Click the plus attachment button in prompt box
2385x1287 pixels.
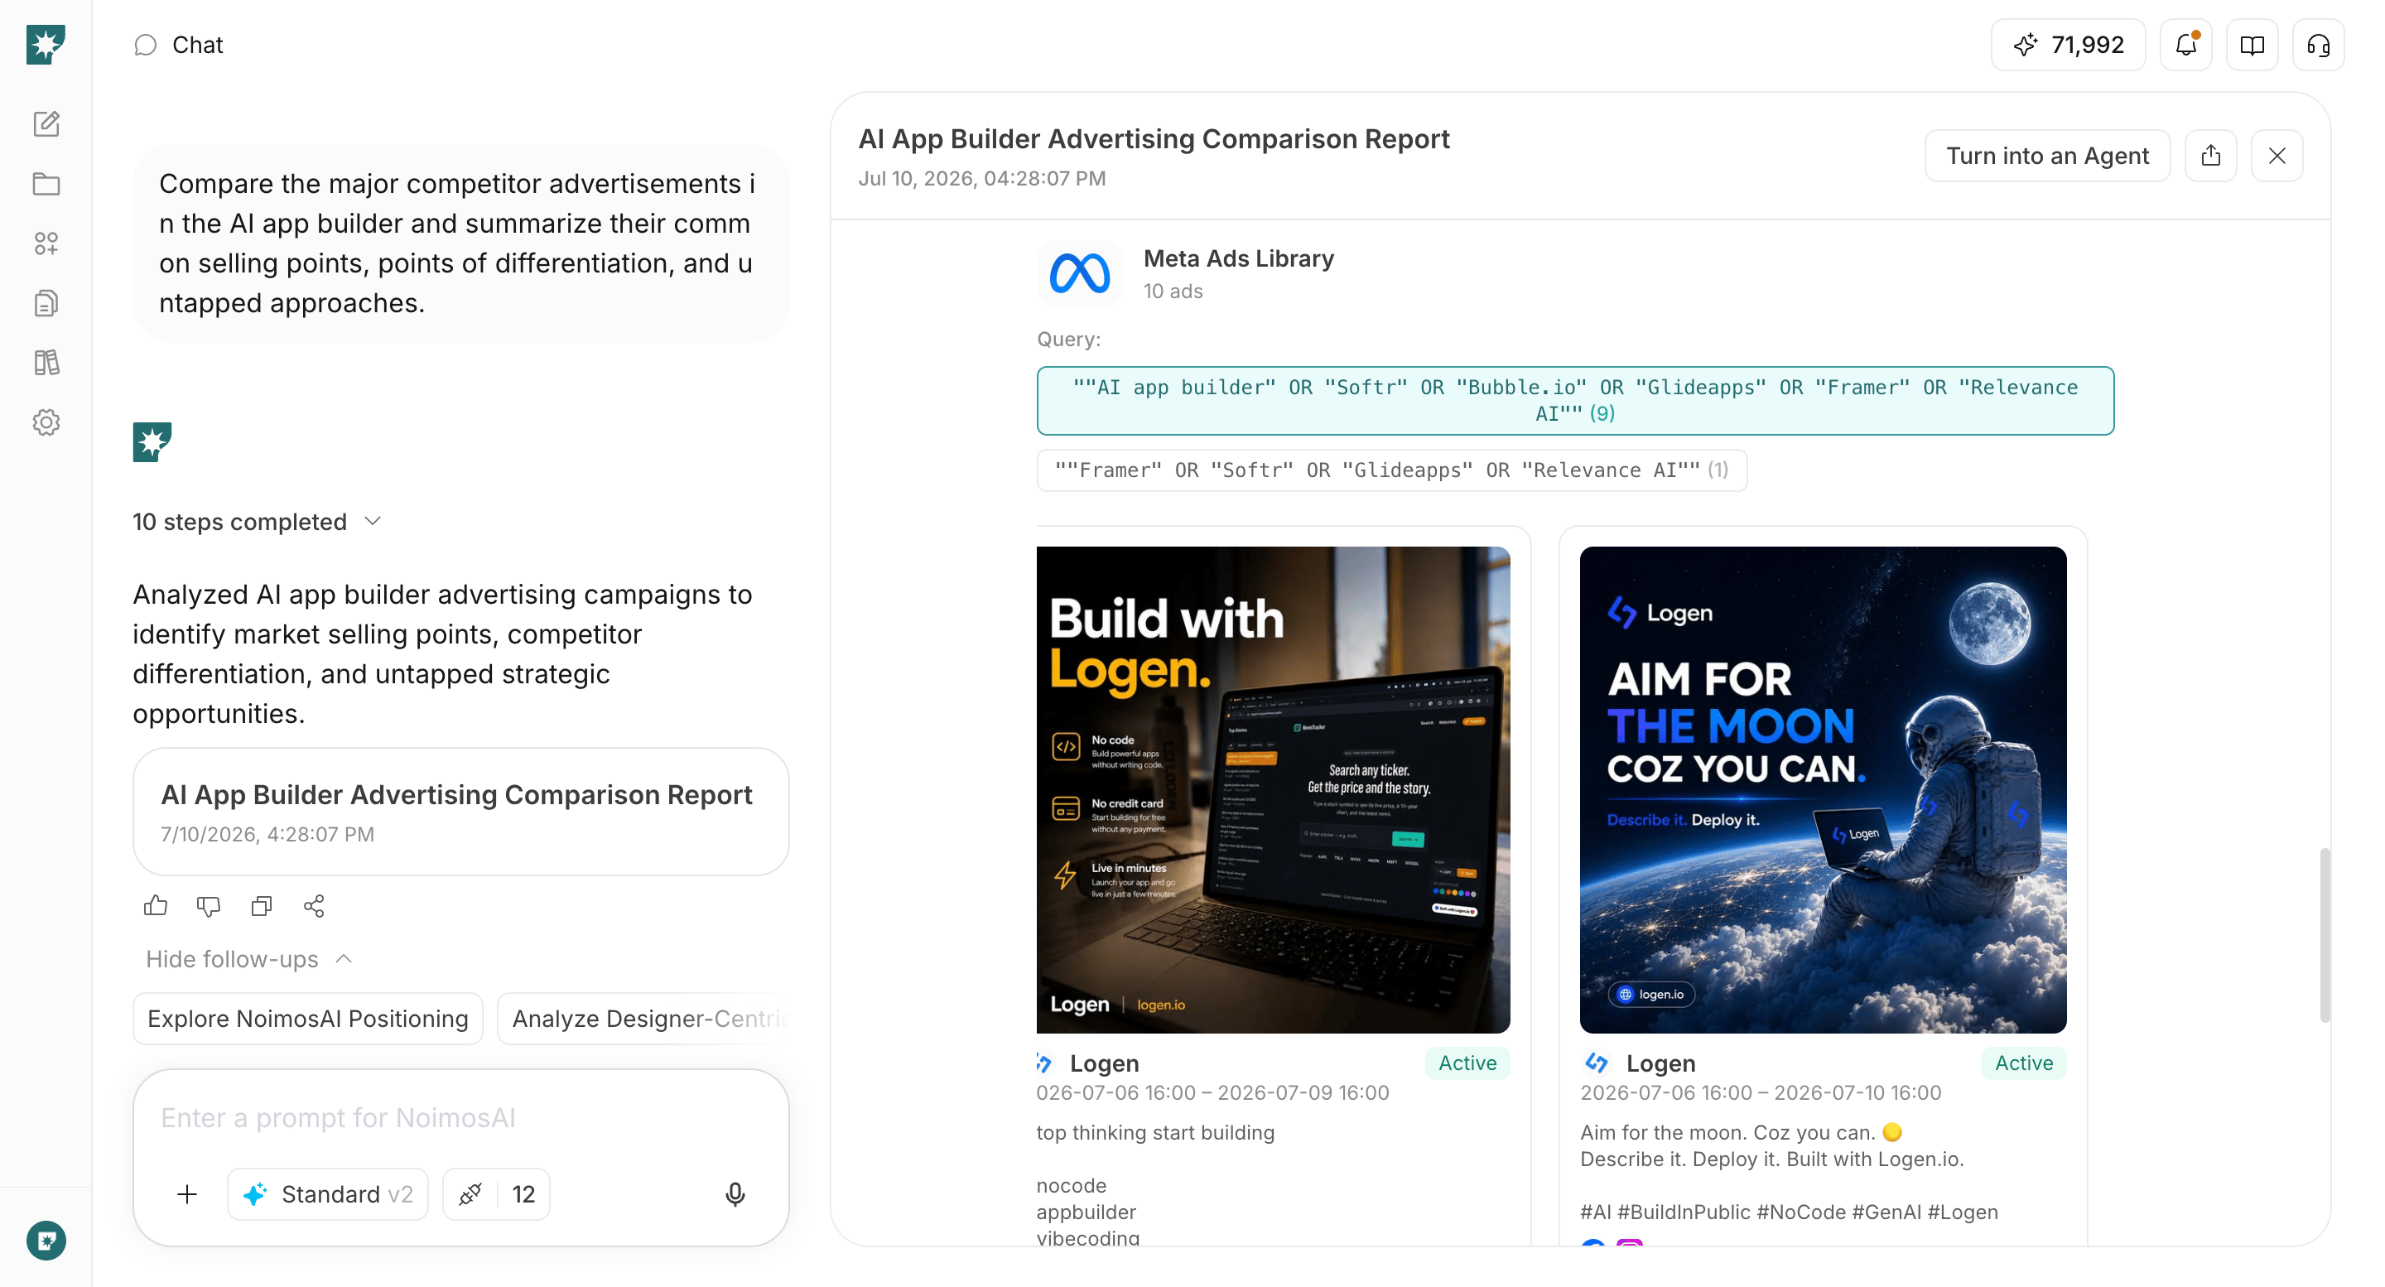pos(187,1195)
